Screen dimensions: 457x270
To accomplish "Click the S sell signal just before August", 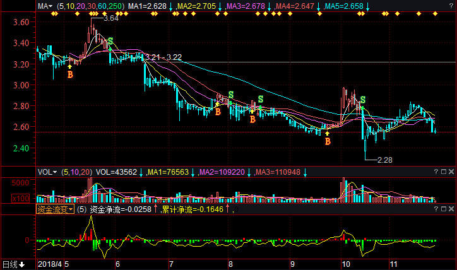I will point(231,95).
